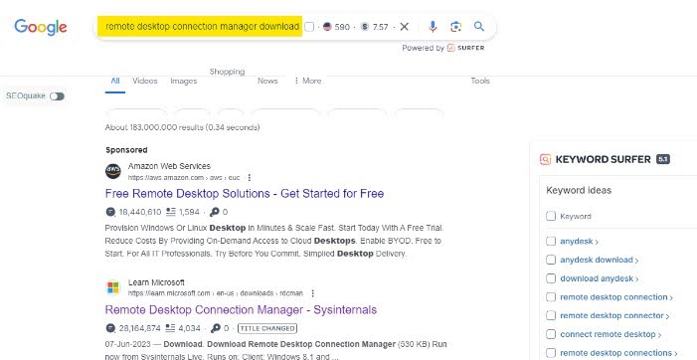The width and height of the screenshot is (697, 360).
Task: Check the remote desktop connections keyword box
Action: 551,353
